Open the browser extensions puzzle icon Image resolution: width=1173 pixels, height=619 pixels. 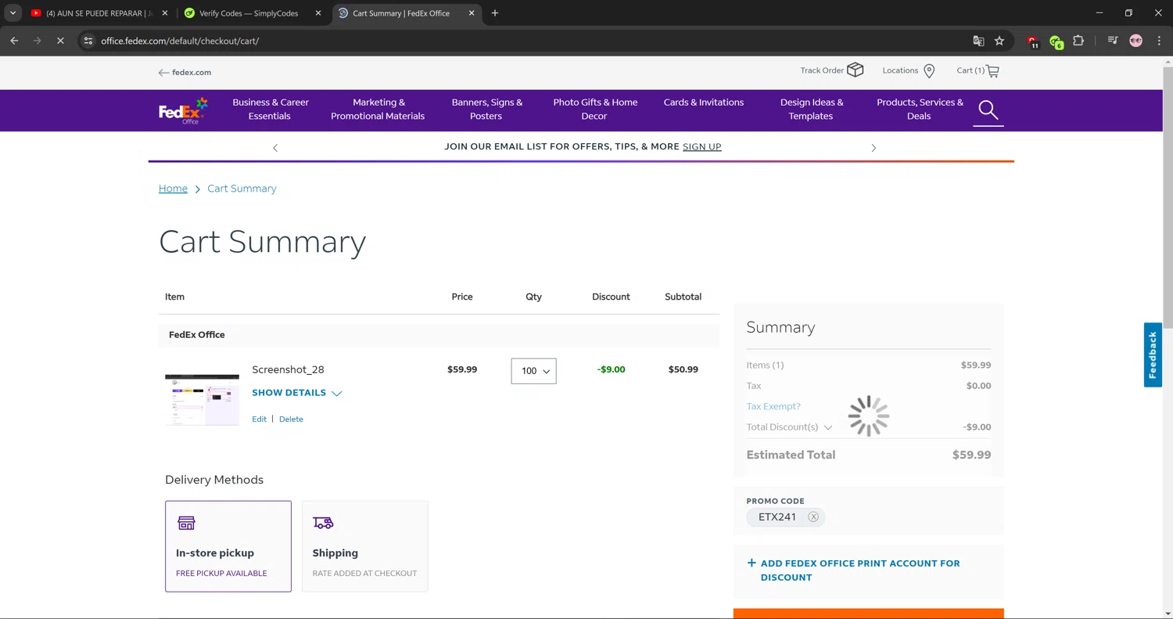coord(1078,41)
